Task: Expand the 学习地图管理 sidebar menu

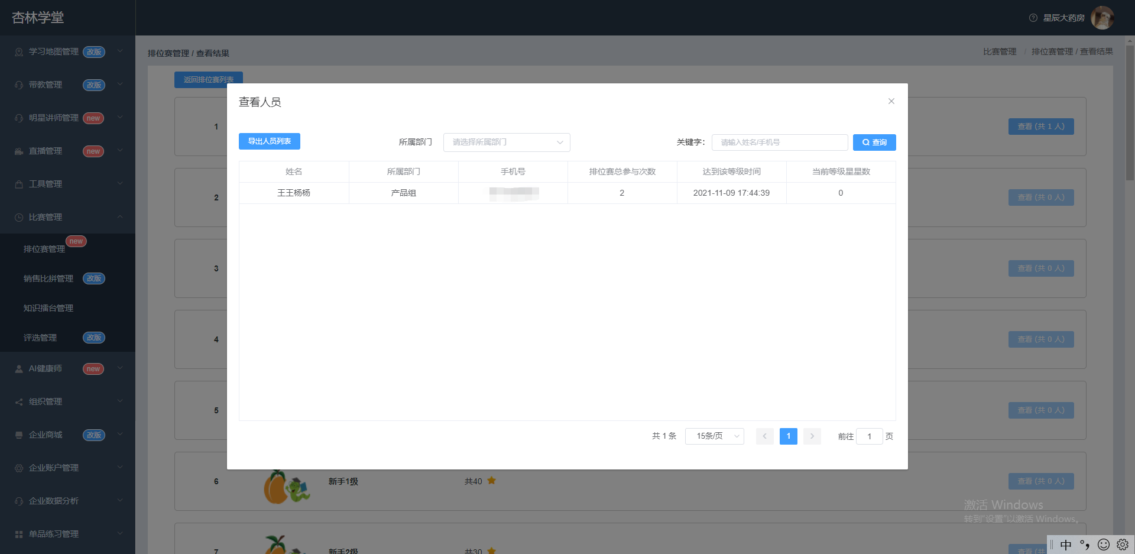Action: 67,52
